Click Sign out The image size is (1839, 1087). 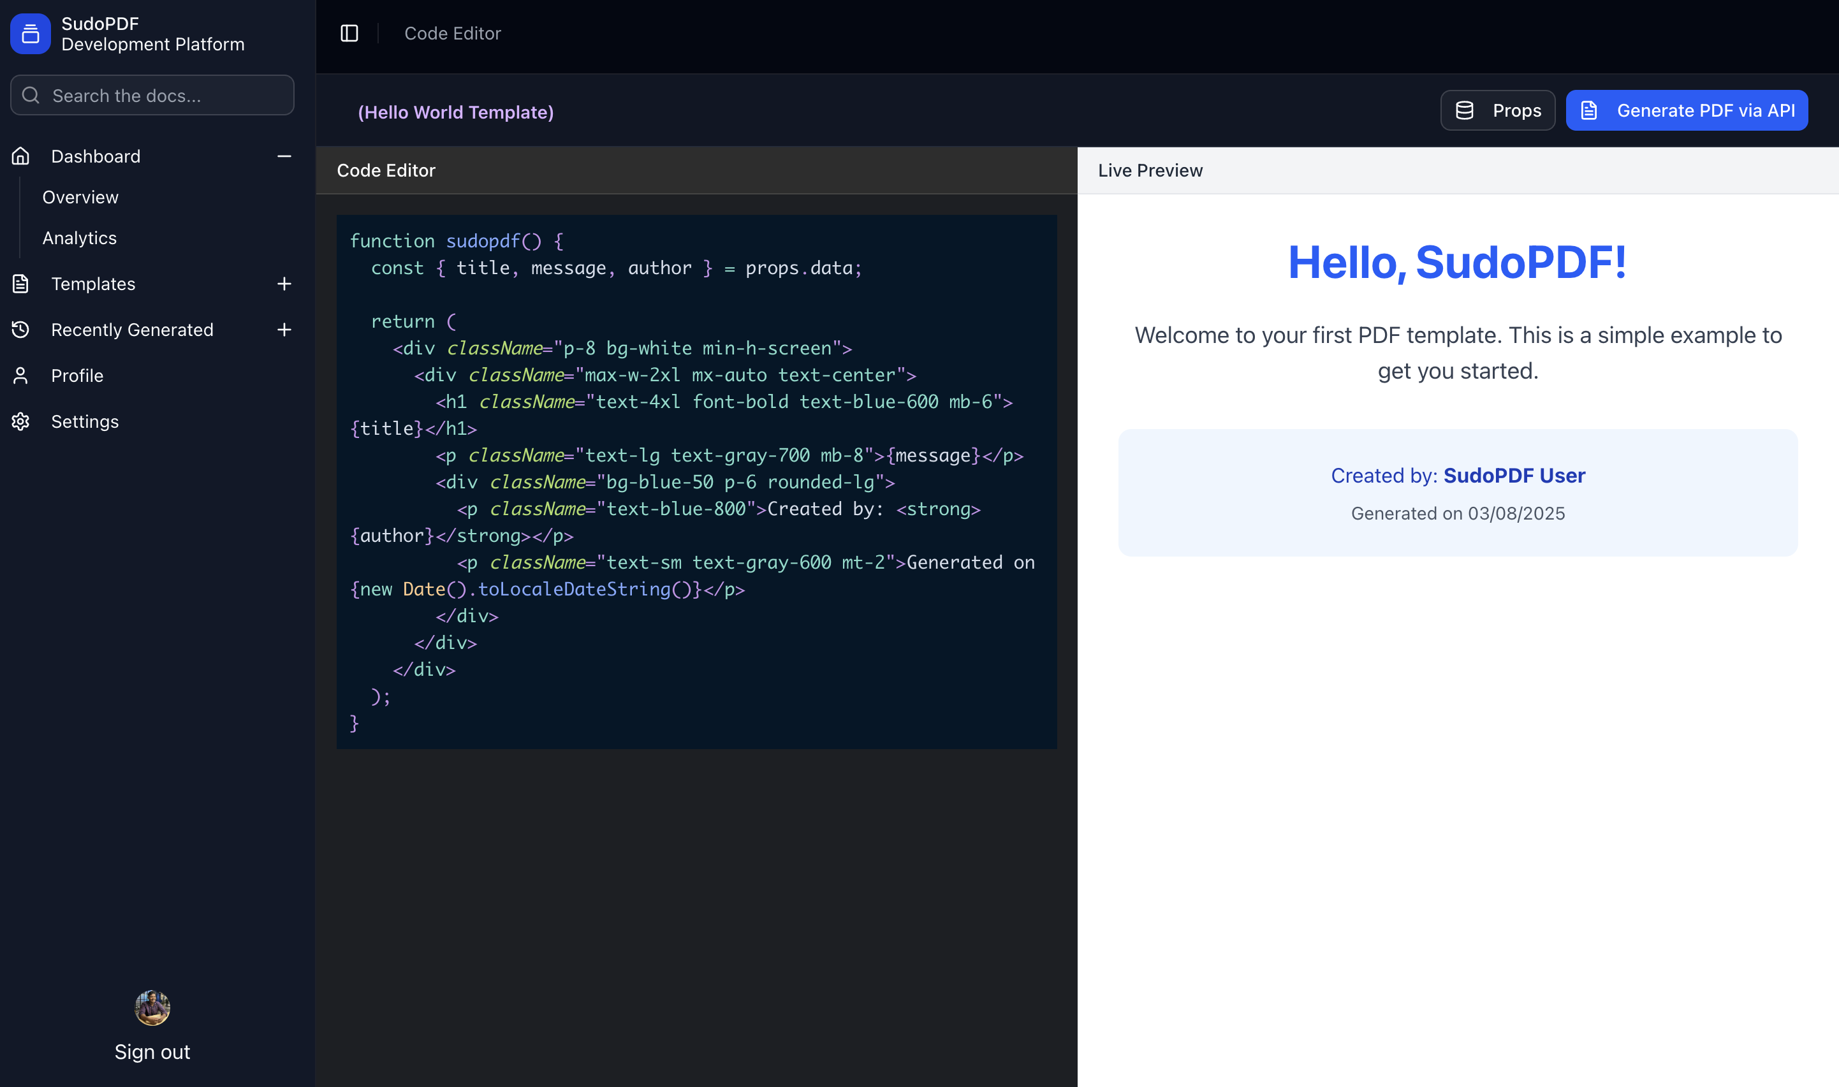[x=152, y=1052]
